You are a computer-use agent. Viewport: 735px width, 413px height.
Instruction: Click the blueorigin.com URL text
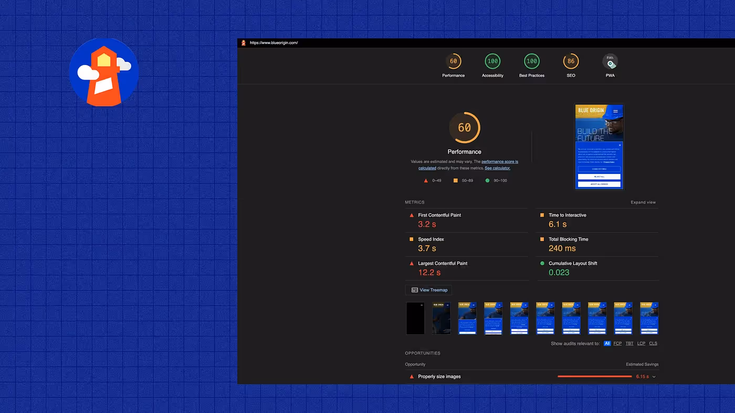tap(274, 43)
